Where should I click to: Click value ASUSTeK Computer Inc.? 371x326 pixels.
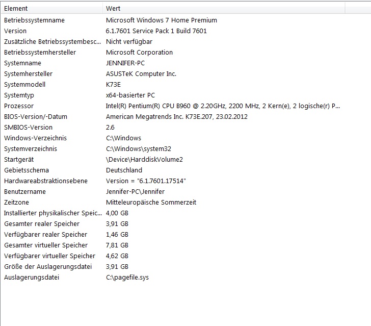point(141,73)
